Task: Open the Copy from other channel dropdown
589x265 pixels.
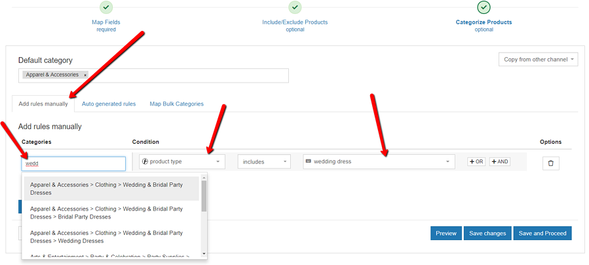Action: coord(539,60)
